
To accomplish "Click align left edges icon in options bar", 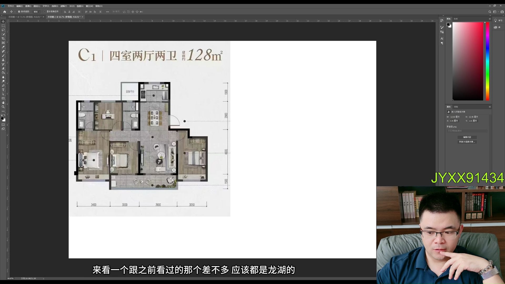I will pyautogui.click(x=65, y=12).
